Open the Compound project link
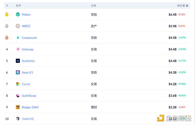The height and width of the screenshot is (125, 195). [29, 38]
